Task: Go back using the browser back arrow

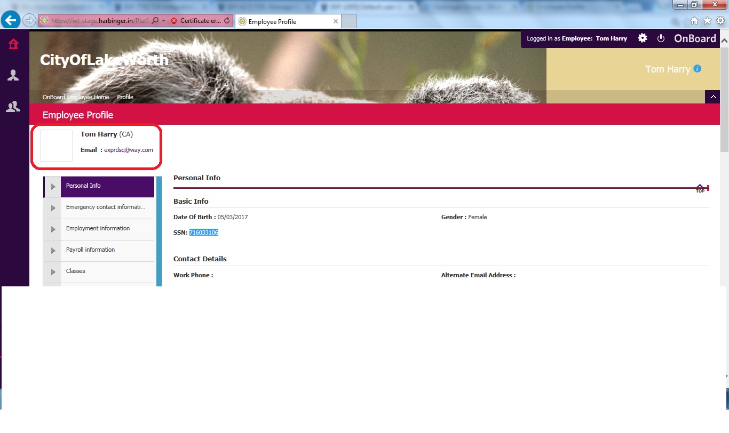Action: click(x=11, y=21)
